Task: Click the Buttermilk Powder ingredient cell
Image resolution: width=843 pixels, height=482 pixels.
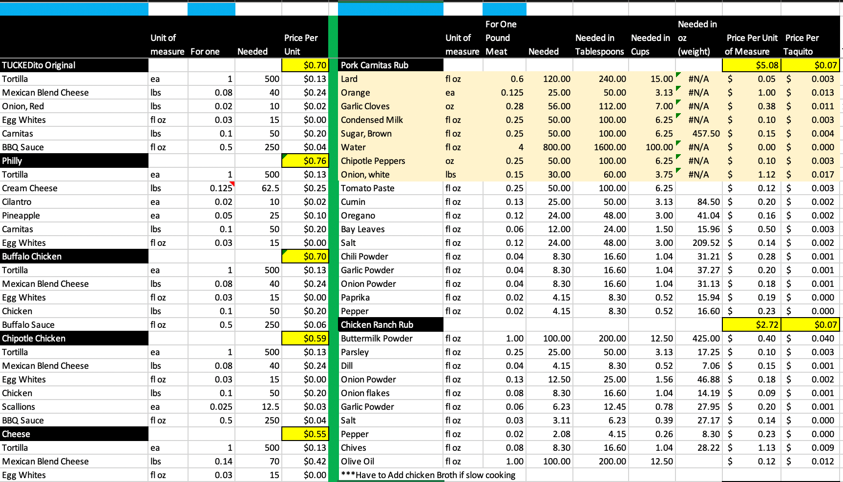Action: pyautogui.click(x=391, y=339)
